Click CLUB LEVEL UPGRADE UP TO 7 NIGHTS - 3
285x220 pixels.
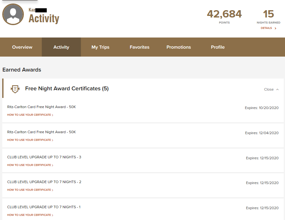pos(44,157)
